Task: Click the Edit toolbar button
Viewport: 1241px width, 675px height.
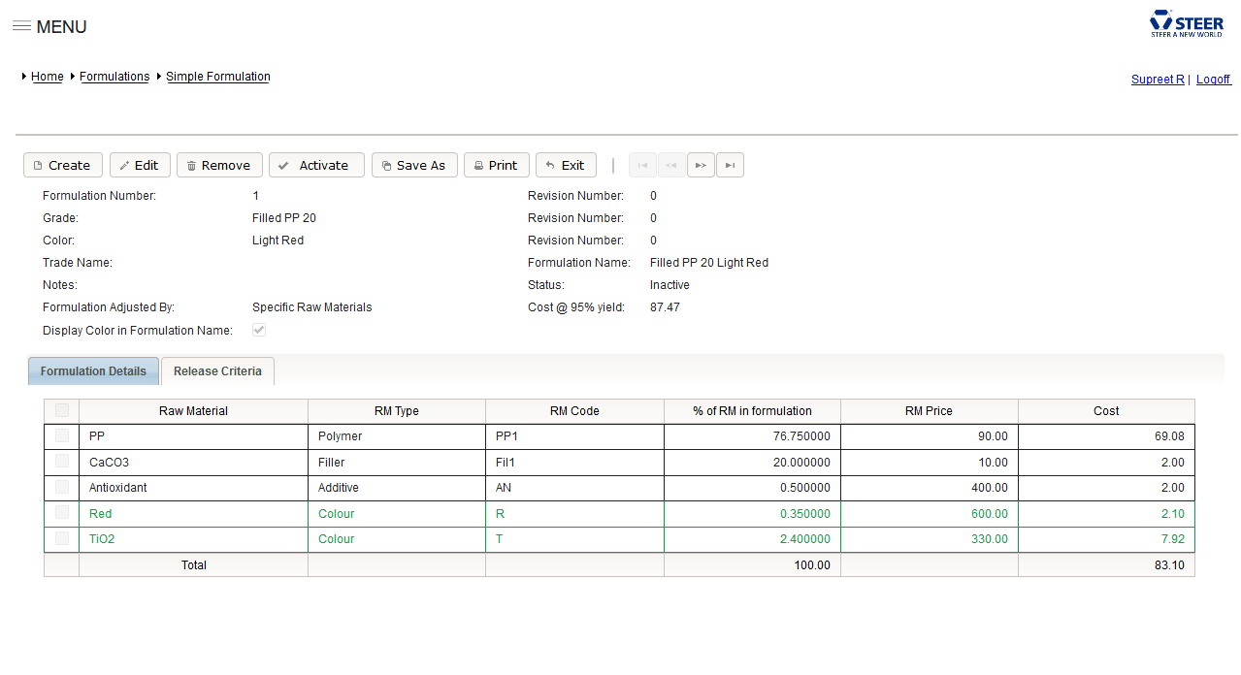Action: (140, 166)
